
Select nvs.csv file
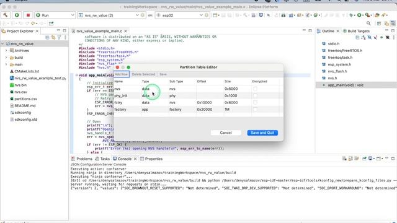(x=20, y=92)
